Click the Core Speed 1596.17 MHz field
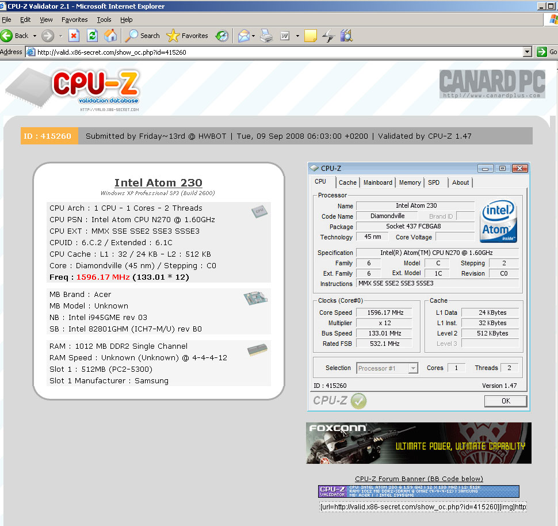The width and height of the screenshot is (558, 526). click(x=384, y=312)
